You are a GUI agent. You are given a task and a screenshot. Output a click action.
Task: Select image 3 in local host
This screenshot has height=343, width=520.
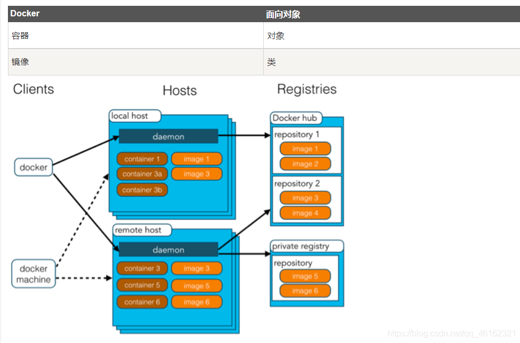(x=197, y=174)
